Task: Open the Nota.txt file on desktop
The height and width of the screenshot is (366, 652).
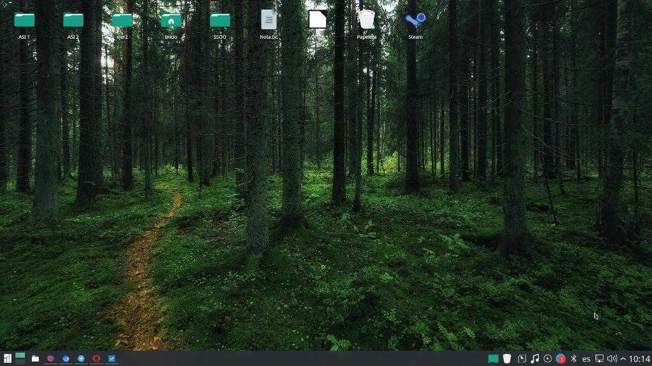Action: [269, 20]
